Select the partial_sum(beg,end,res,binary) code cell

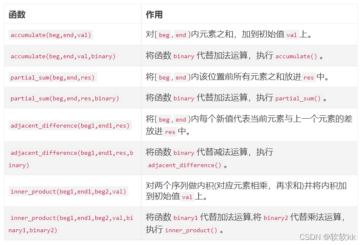65,98
